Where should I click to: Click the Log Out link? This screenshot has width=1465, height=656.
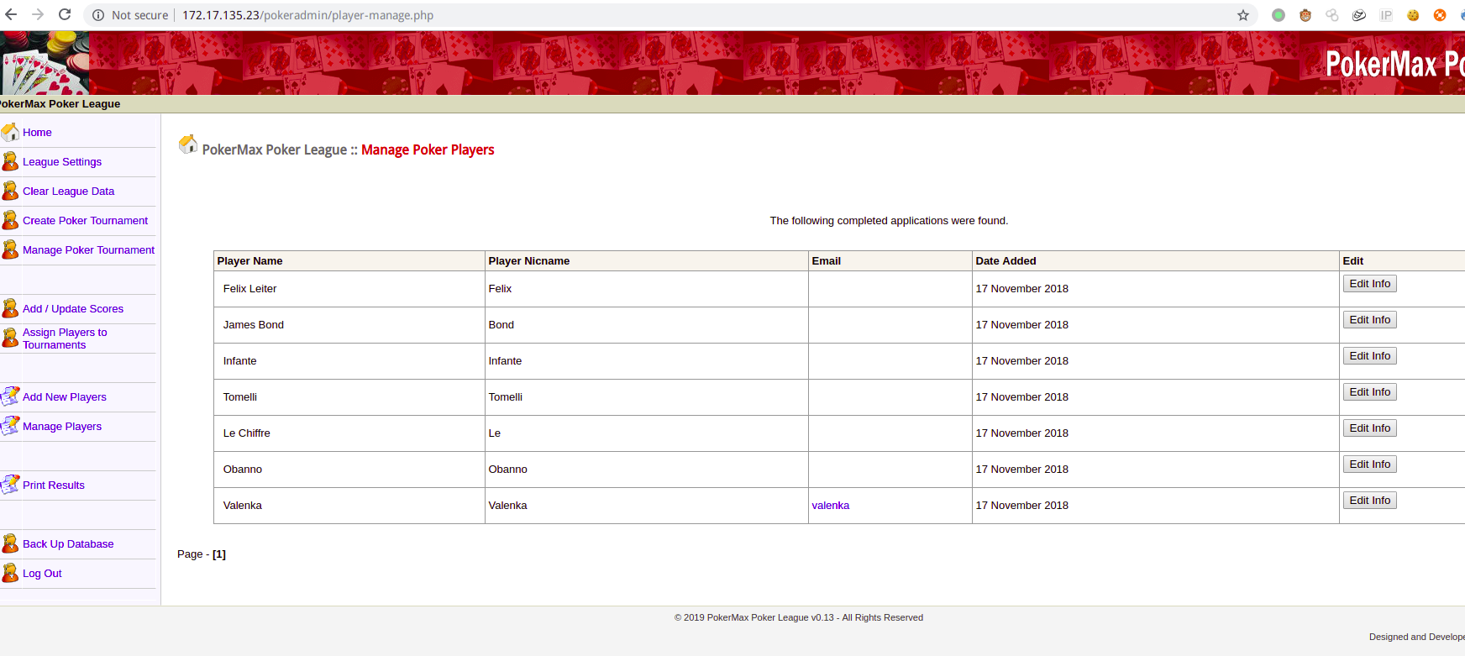[42, 573]
